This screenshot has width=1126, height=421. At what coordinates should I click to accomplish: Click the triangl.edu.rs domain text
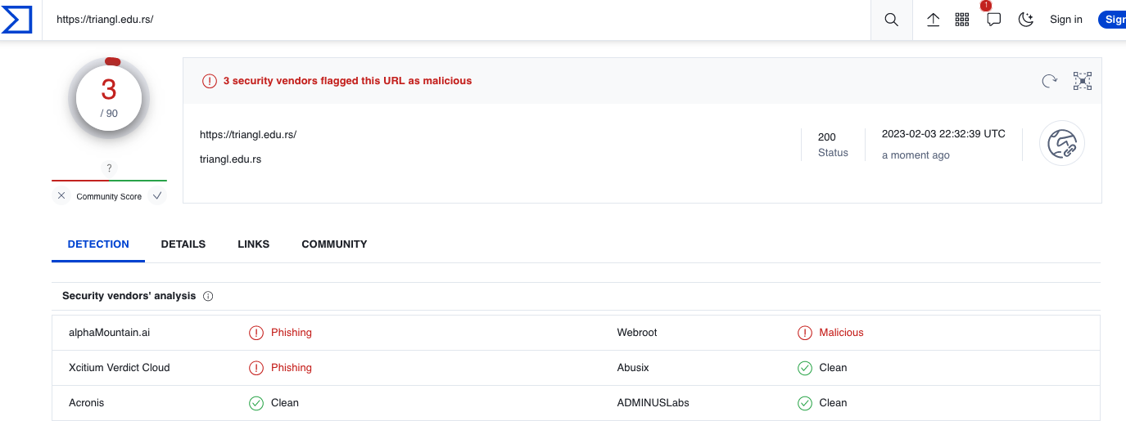click(x=231, y=159)
